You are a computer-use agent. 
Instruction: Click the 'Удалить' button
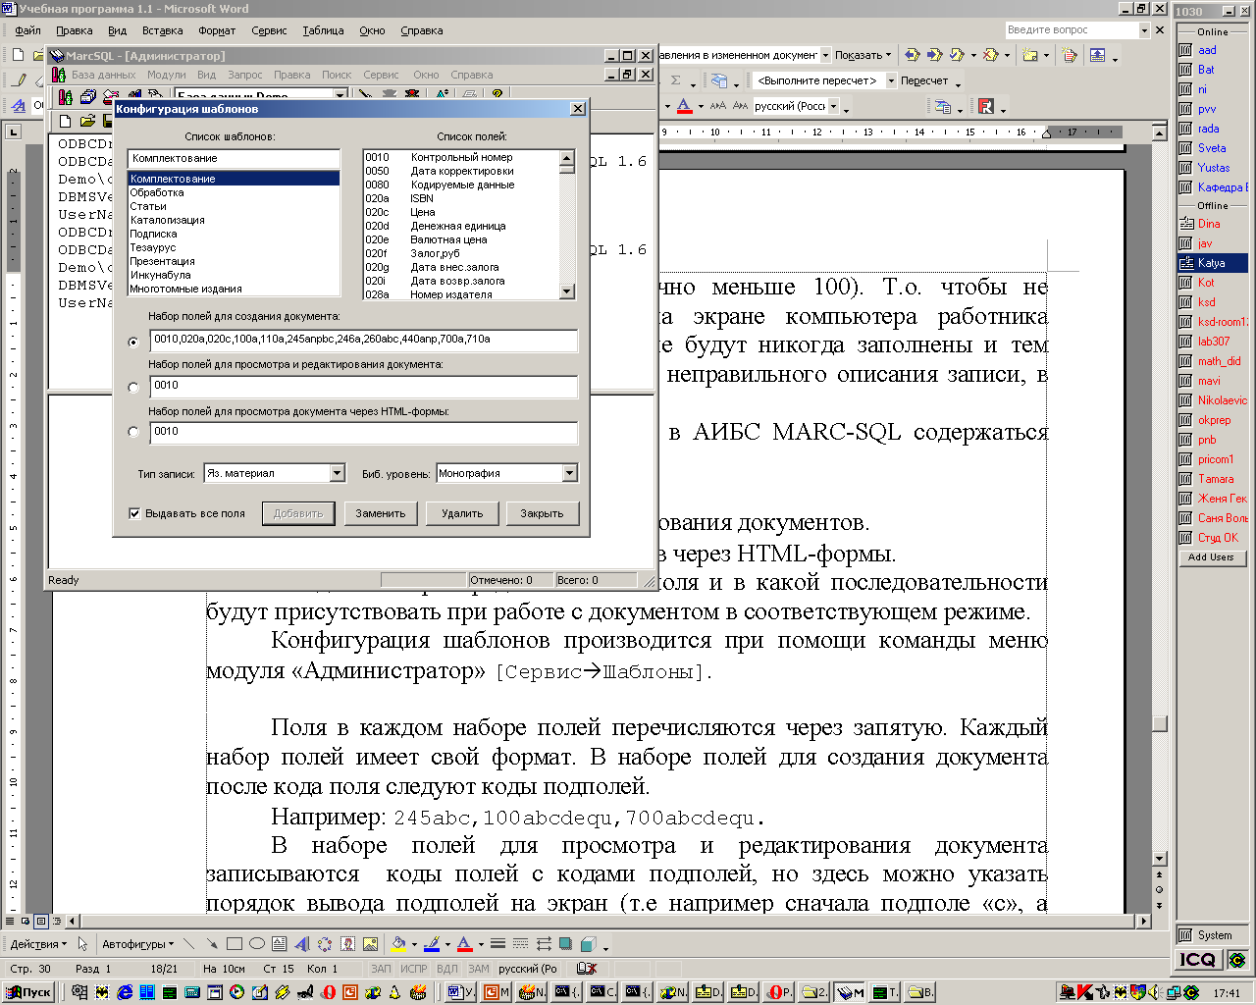coord(462,513)
